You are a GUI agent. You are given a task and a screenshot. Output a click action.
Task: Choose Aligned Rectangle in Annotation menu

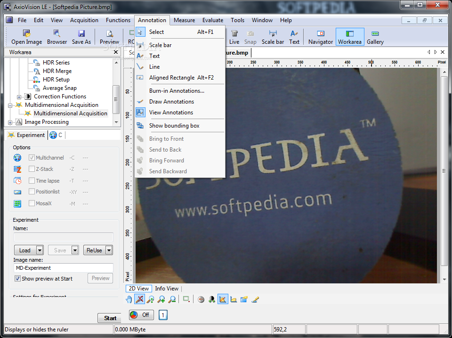[x=180, y=78]
